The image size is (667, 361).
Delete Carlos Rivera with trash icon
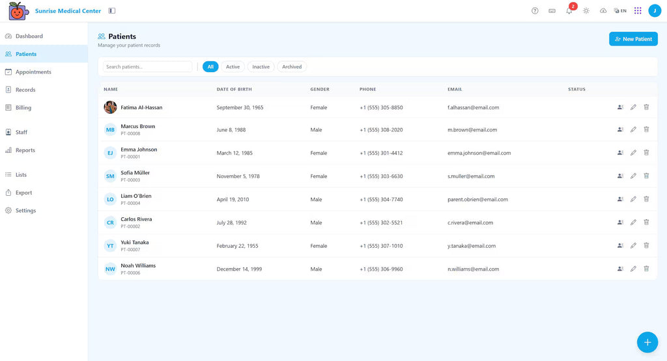[646, 222]
